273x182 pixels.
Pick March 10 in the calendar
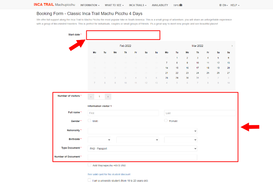pos(198,63)
